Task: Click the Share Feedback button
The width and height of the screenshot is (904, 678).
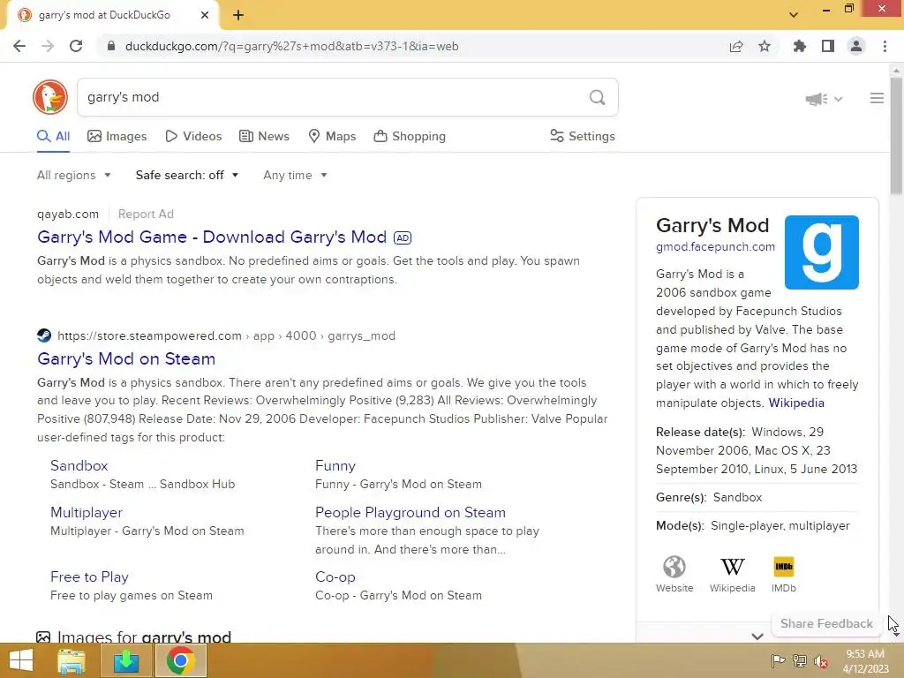Action: point(826,624)
